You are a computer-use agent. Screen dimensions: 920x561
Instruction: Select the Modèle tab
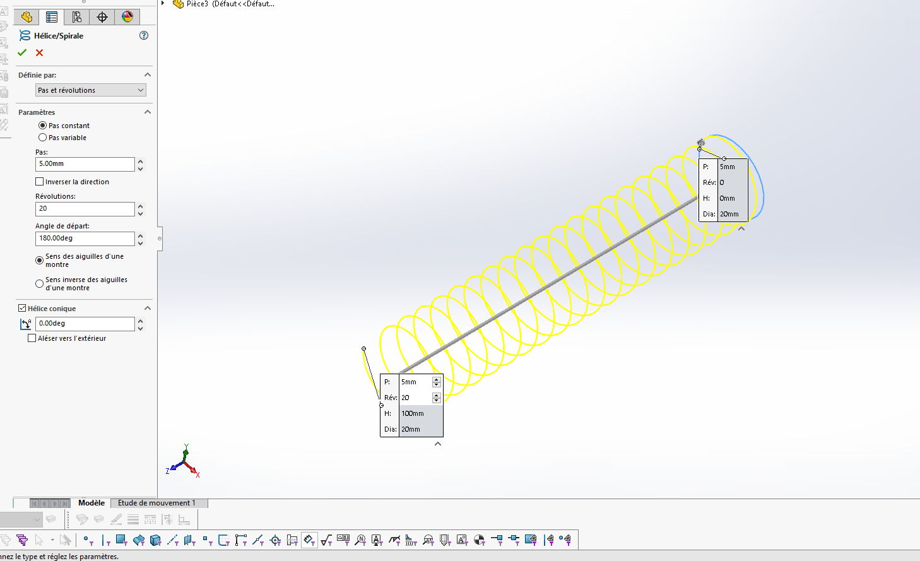point(91,503)
